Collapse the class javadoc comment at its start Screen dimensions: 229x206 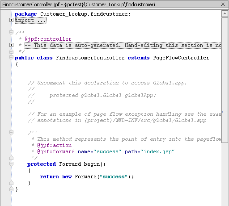point(11,33)
